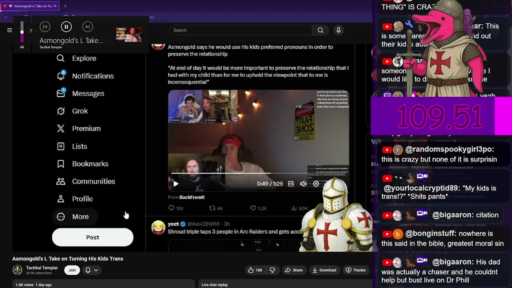Image resolution: width=512 pixels, height=288 pixels.
Task: Open replies on the 193-comment tweet
Action: tap(176, 208)
